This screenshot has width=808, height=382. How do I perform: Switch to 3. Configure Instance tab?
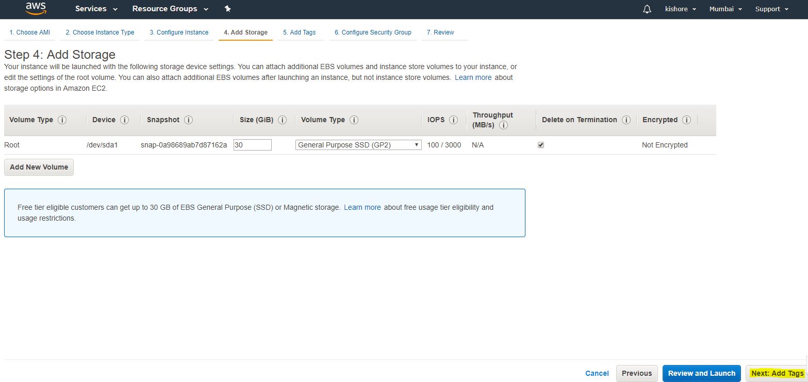pos(179,32)
